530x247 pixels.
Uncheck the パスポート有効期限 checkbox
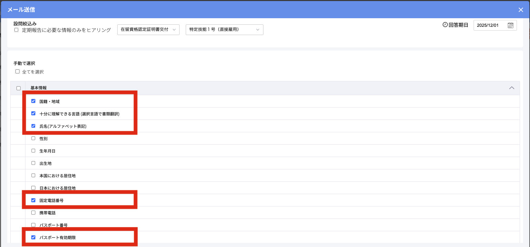coord(33,237)
